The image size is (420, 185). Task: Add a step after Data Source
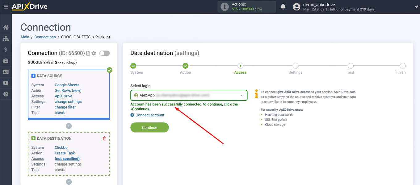coord(69,126)
